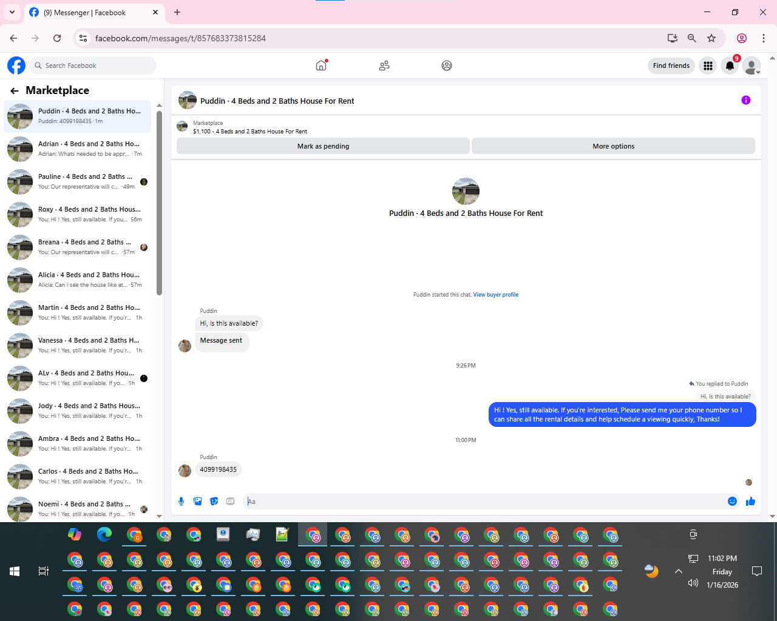The height and width of the screenshot is (621, 777).
Task: Open the Friends icon in top navigation
Action: [x=384, y=65]
